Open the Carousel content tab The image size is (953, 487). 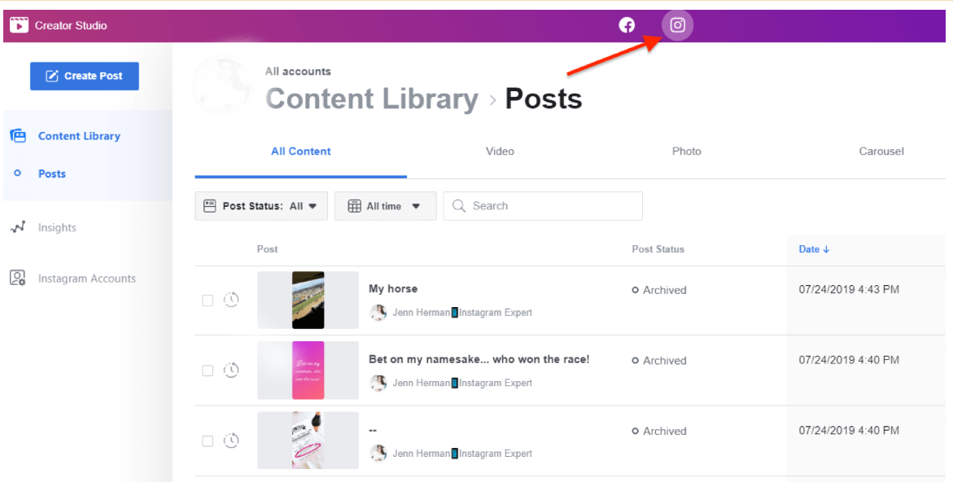coord(881,151)
